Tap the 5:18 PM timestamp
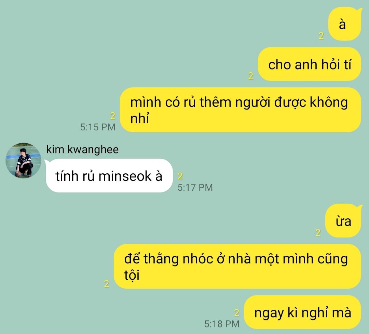Viewport: 369px width, 334px height. pos(222,324)
